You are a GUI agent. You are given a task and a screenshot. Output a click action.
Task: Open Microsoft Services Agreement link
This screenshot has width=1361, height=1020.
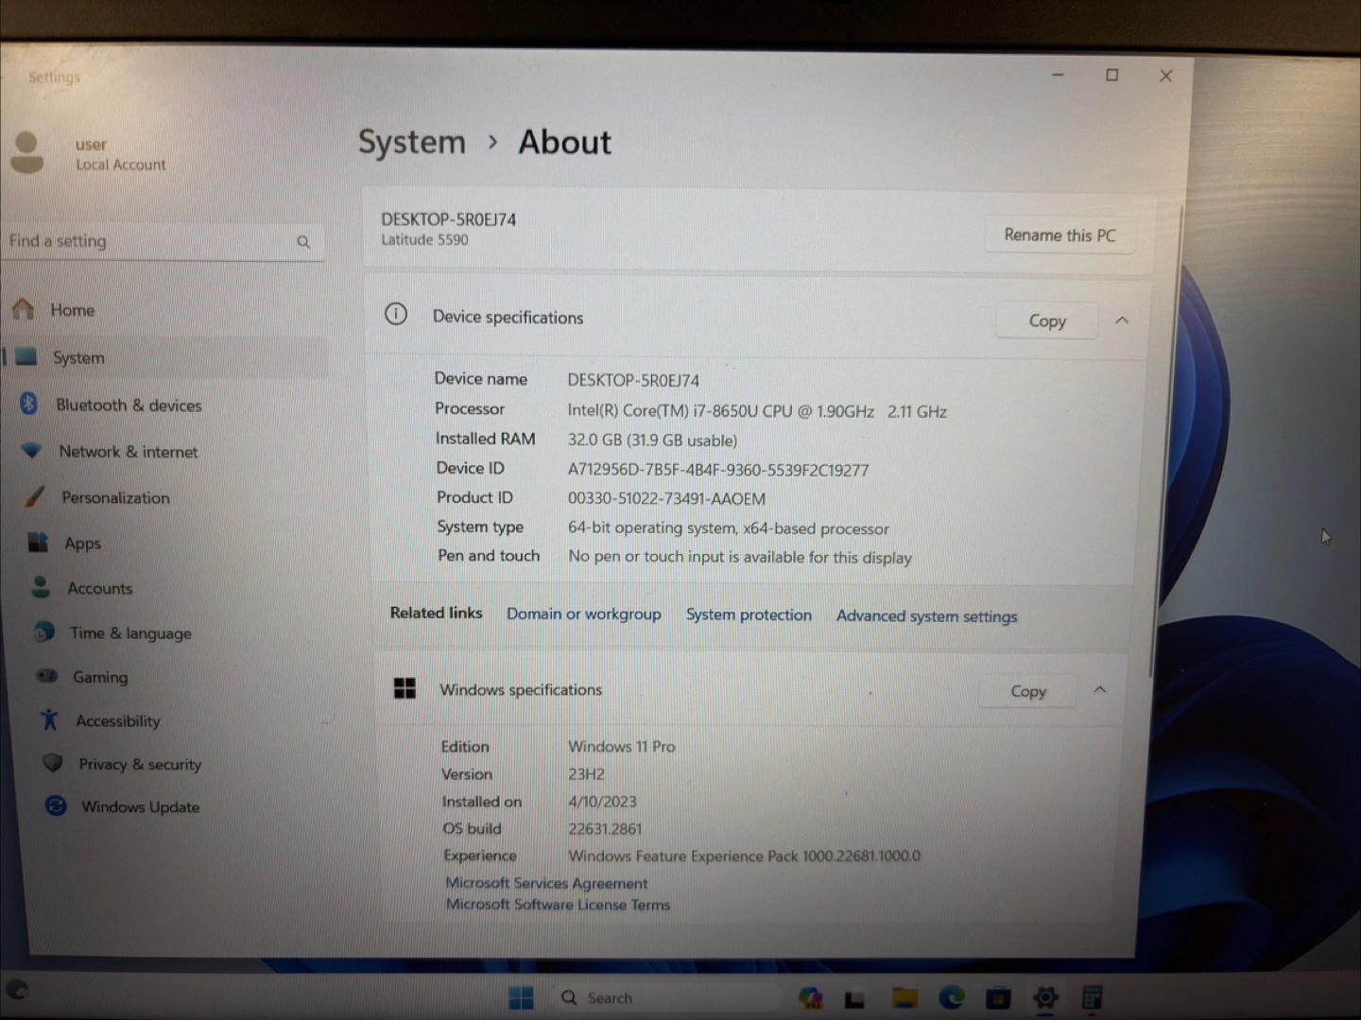546,883
